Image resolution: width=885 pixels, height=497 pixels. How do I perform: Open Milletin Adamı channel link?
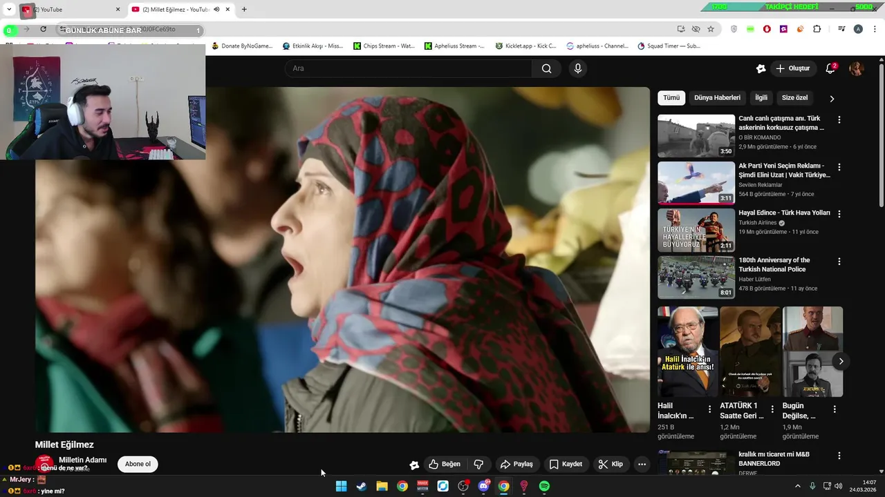click(x=82, y=460)
